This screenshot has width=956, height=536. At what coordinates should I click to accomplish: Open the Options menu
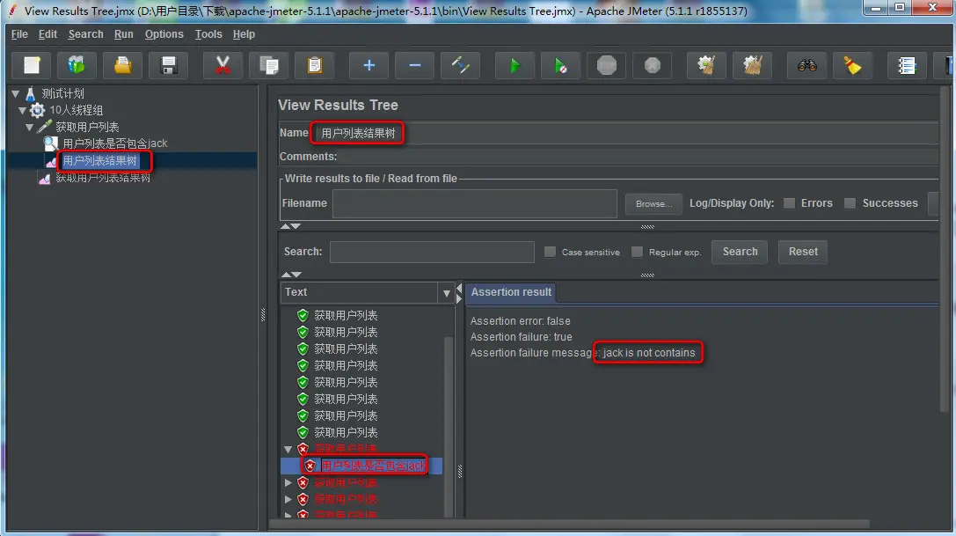164,34
